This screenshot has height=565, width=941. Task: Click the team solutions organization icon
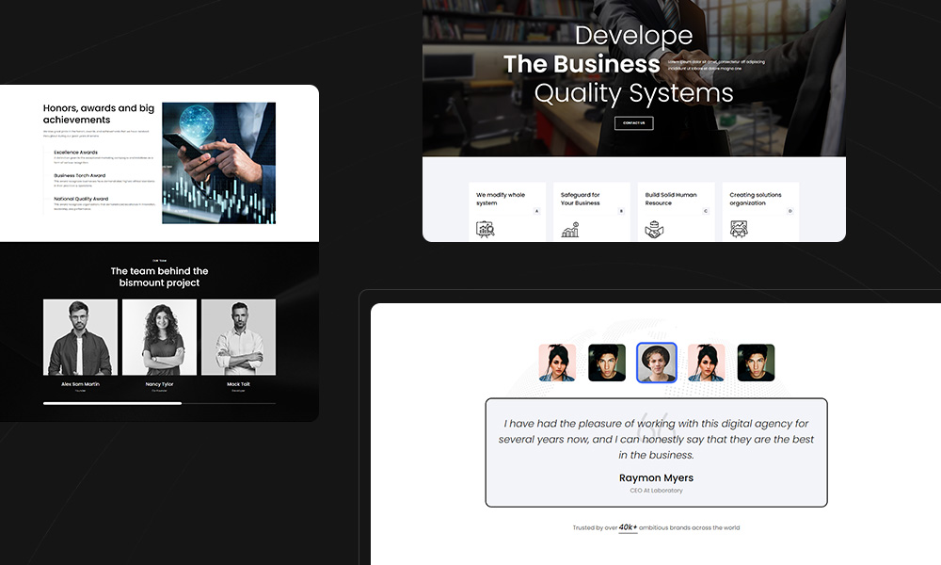pyautogui.click(x=740, y=229)
